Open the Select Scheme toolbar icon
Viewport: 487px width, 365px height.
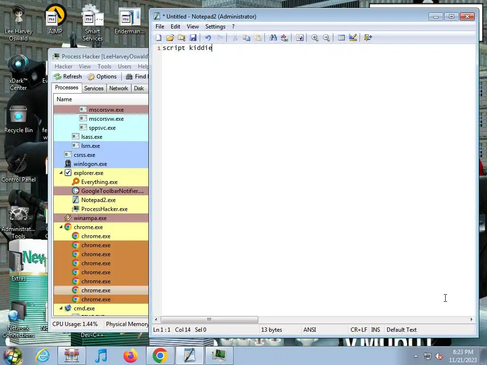[x=341, y=38]
